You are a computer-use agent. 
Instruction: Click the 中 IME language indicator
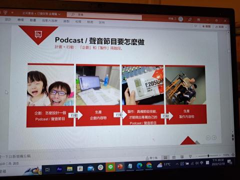[201, 162]
